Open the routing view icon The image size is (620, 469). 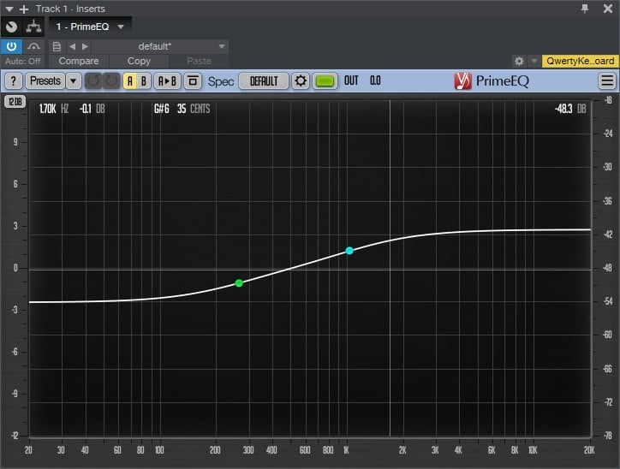click(33, 27)
